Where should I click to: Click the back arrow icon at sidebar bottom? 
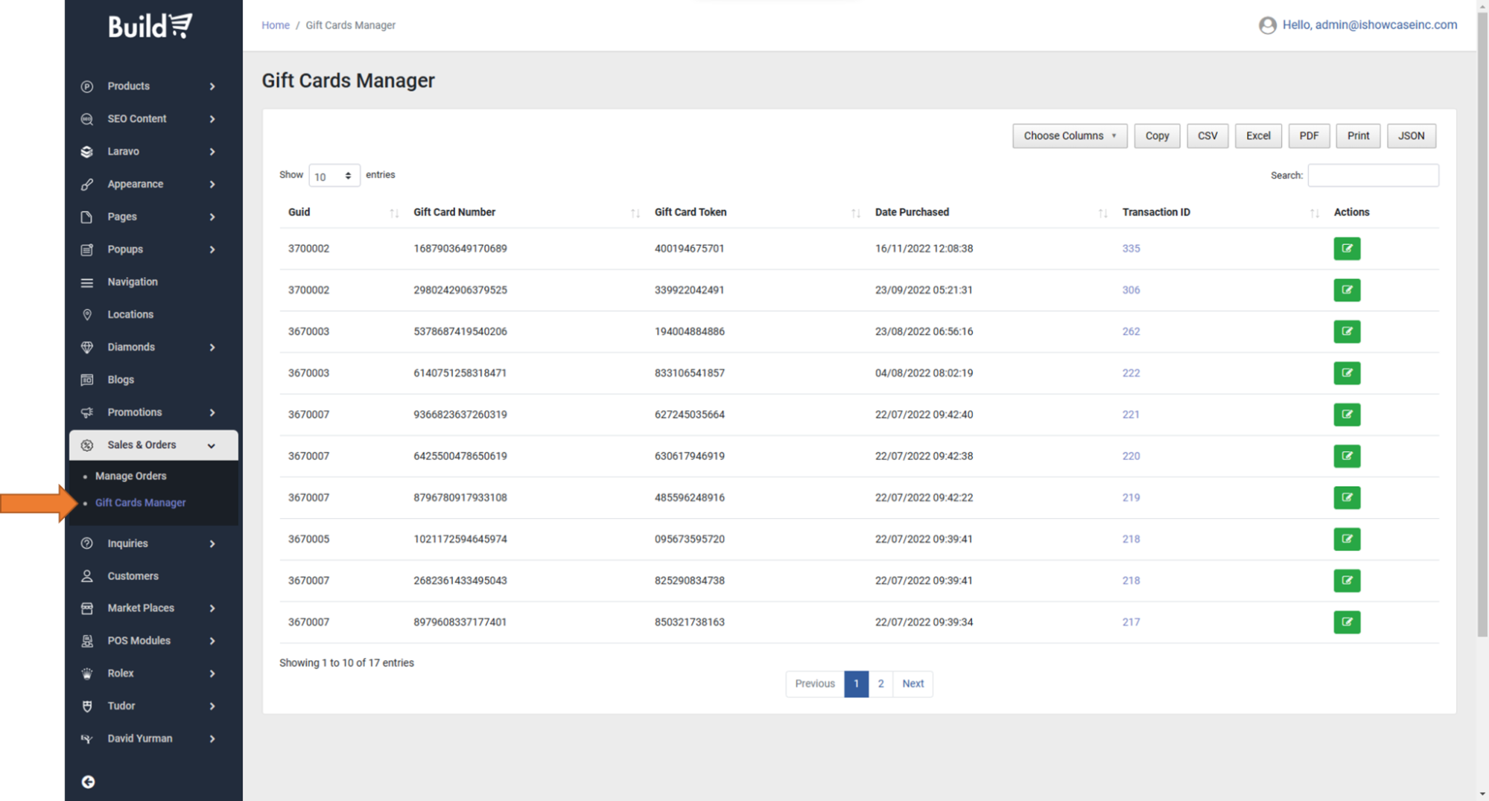click(88, 782)
